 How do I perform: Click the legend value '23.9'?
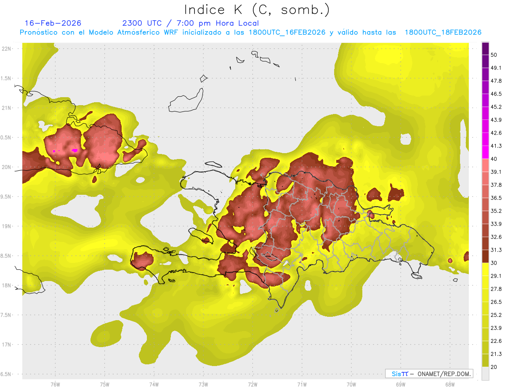(x=496, y=328)
